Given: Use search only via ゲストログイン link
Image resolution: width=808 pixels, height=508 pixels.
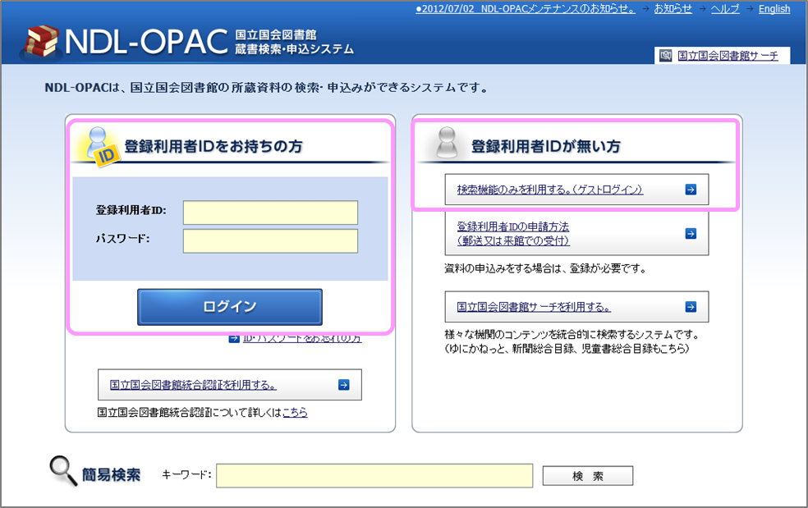Looking at the screenshot, I should click(550, 190).
